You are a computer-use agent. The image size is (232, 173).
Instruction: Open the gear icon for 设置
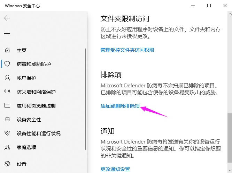[7, 164]
